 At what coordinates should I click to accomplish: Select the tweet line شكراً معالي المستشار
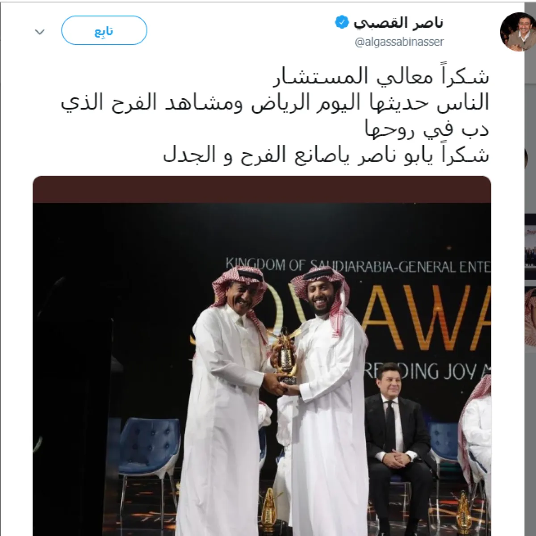(381, 76)
